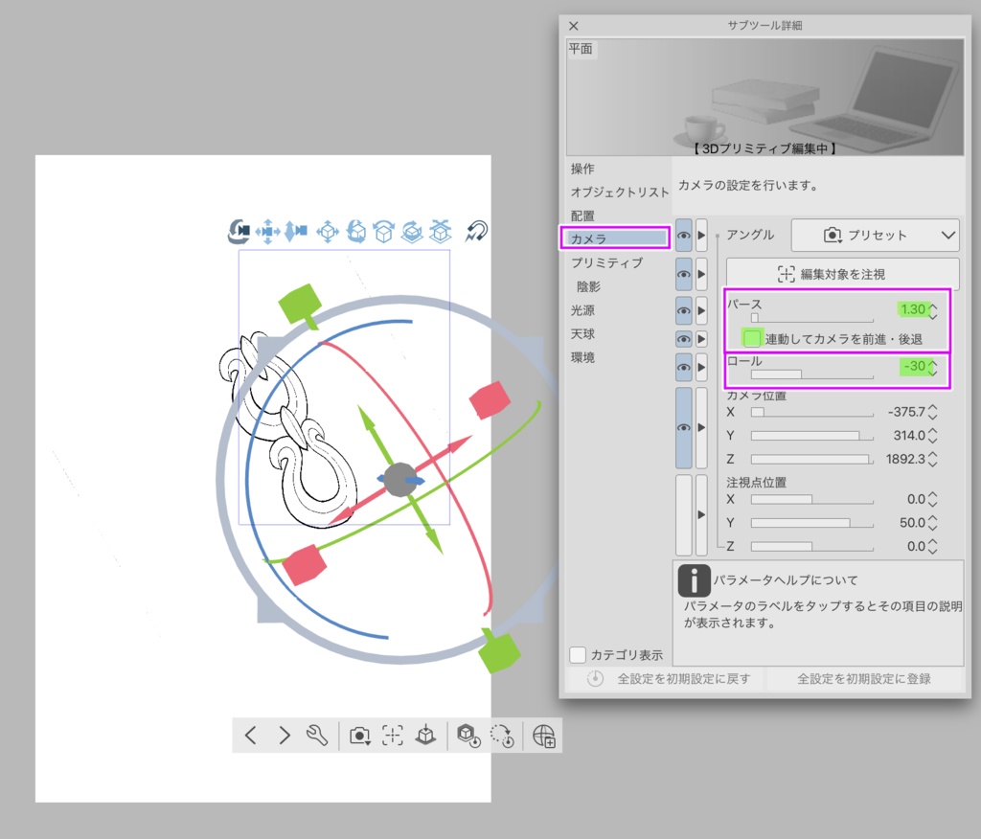Image resolution: width=981 pixels, height=839 pixels.
Task: Enable 連動してカメラを前進・後退 checkbox
Action: pos(753,337)
